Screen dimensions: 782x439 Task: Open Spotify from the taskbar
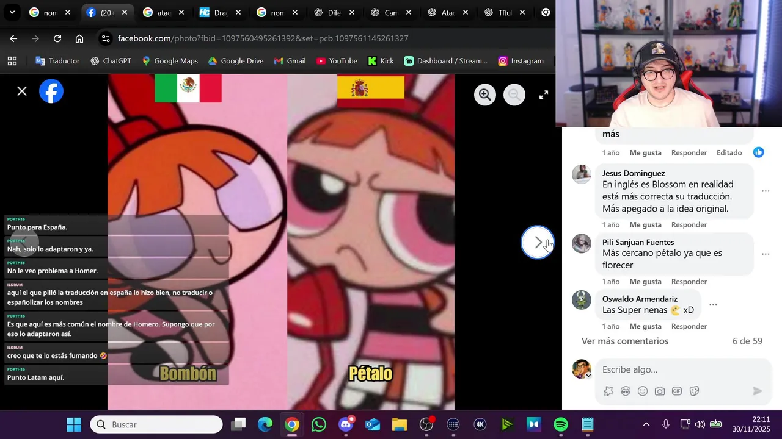561,424
